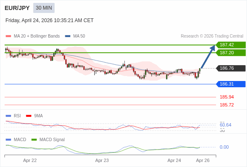
Task: Click the Apr 23 axis label
Action: click(102, 160)
